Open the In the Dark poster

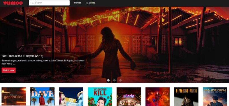tap(186, 97)
